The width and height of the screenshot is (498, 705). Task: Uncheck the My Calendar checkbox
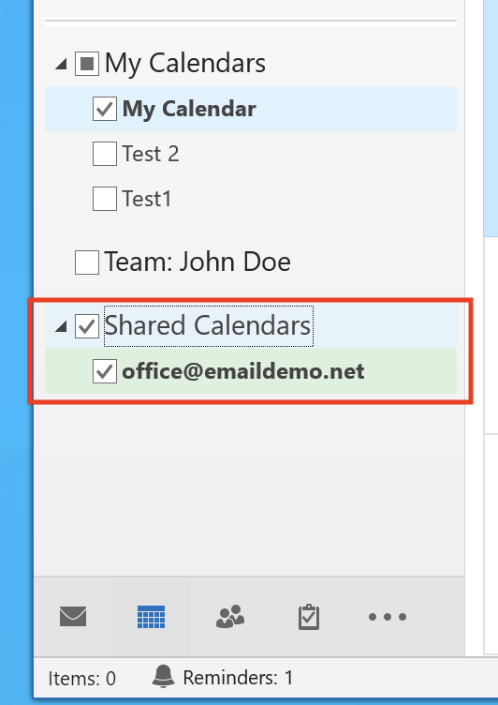pyautogui.click(x=105, y=109)
